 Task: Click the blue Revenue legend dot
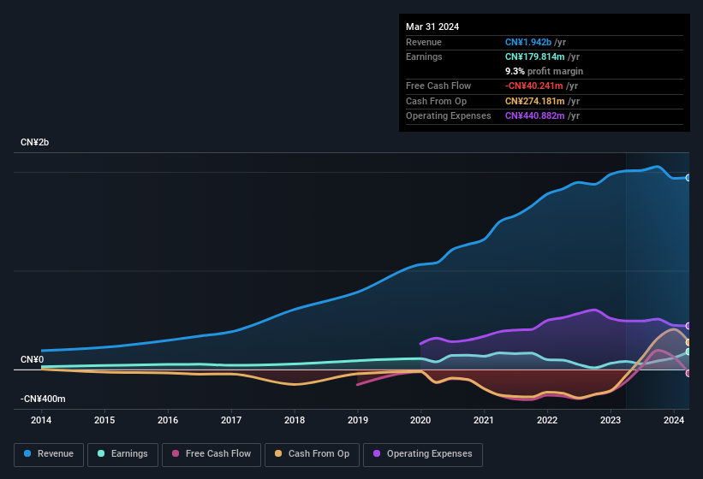point(28,454)
